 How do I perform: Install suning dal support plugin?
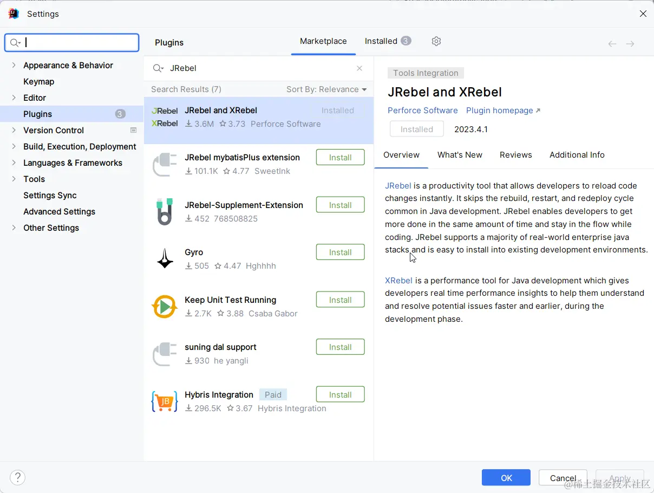pyautogui.click(x=340, y=347)
